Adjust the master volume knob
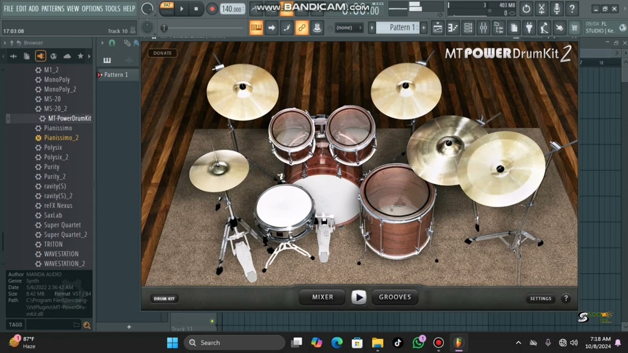The width and height of the screenshot is (628, 353). (x=147, y=8)
